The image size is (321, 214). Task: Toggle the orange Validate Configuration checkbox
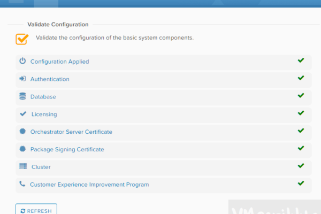(21, 39)
